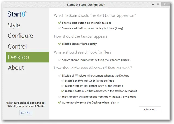
Task: Click the Start8 logo
Action: click(x=17, y=14)
